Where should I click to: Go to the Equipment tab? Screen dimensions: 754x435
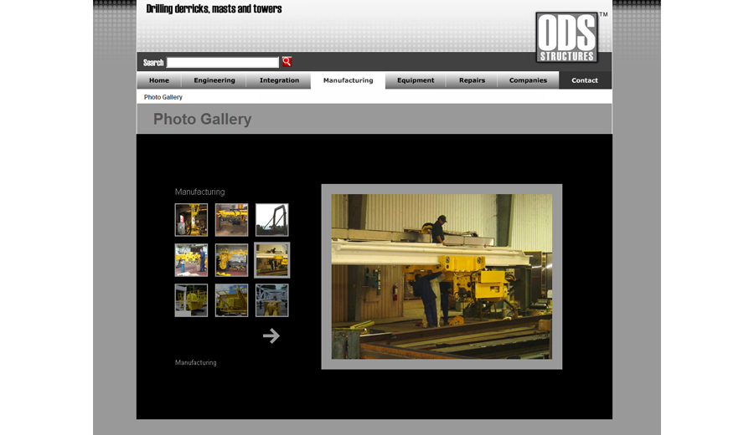point(416,80)
